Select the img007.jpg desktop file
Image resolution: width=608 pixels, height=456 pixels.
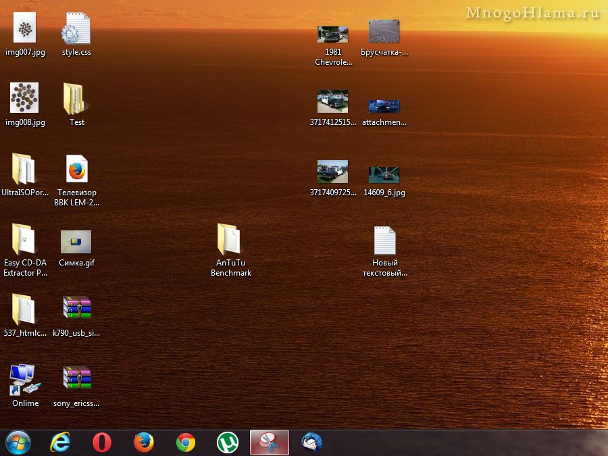pos(25,30)
